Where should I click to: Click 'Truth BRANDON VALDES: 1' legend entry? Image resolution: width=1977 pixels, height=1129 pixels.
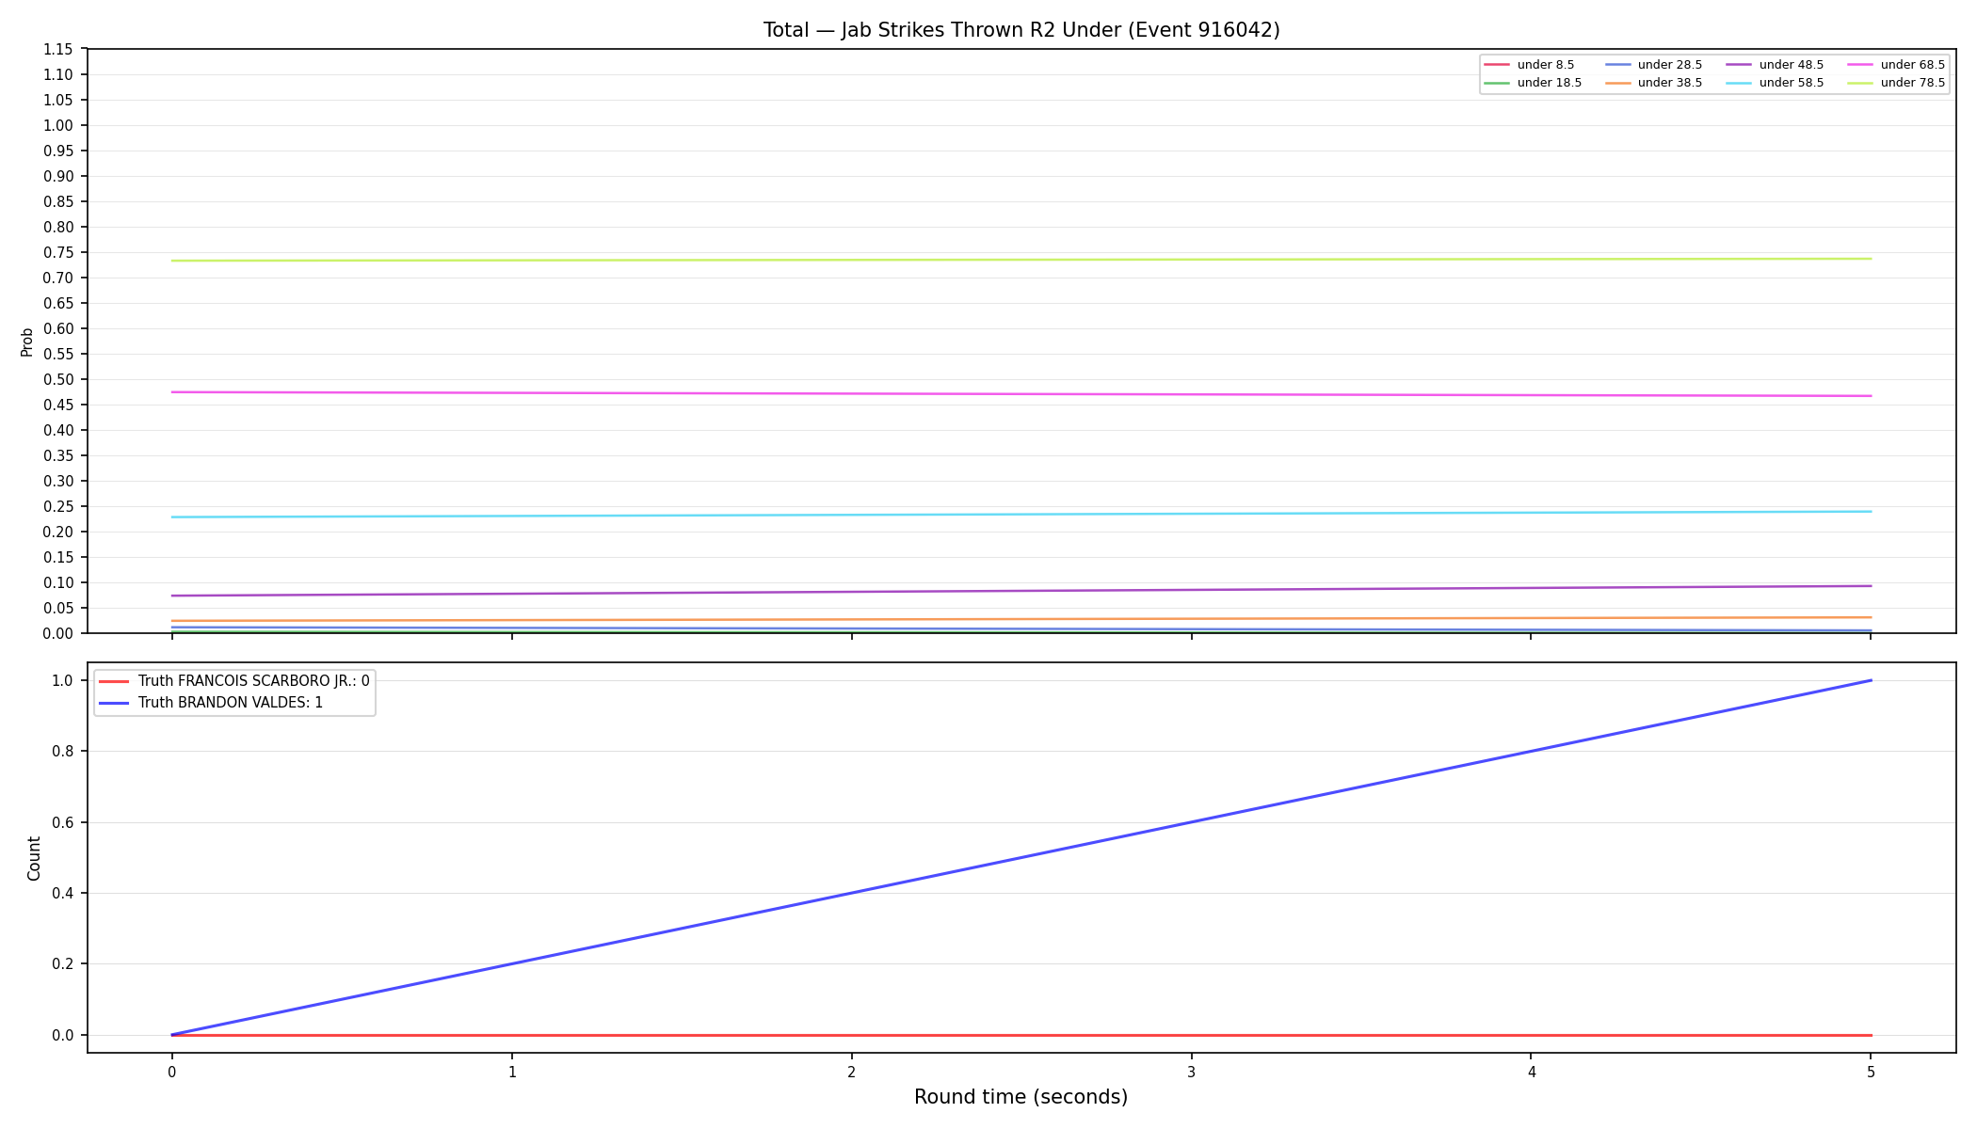click(x=211, y=703)
